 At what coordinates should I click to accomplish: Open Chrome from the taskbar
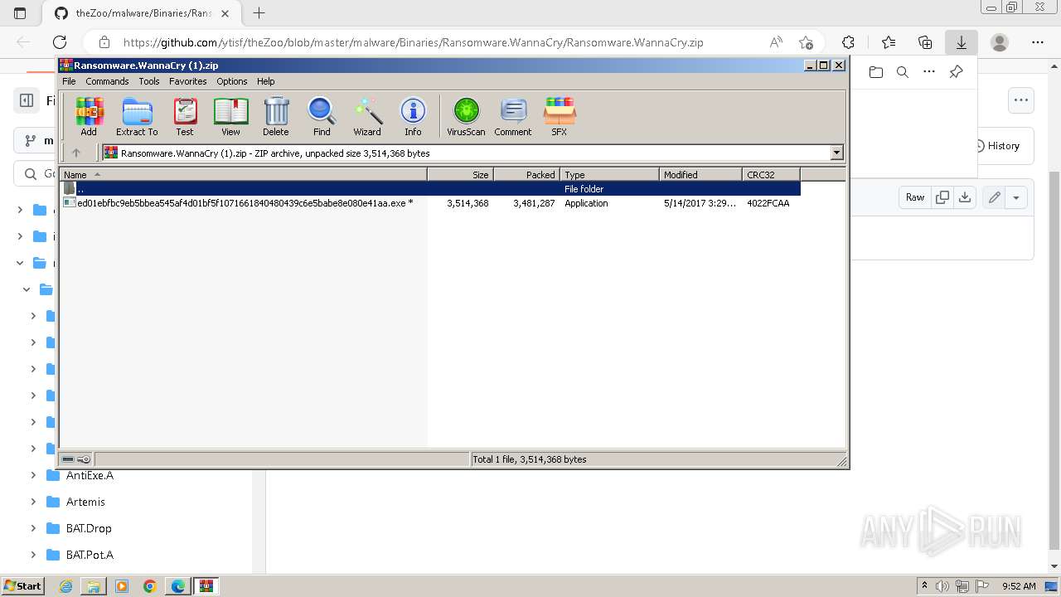coord(150,586)
